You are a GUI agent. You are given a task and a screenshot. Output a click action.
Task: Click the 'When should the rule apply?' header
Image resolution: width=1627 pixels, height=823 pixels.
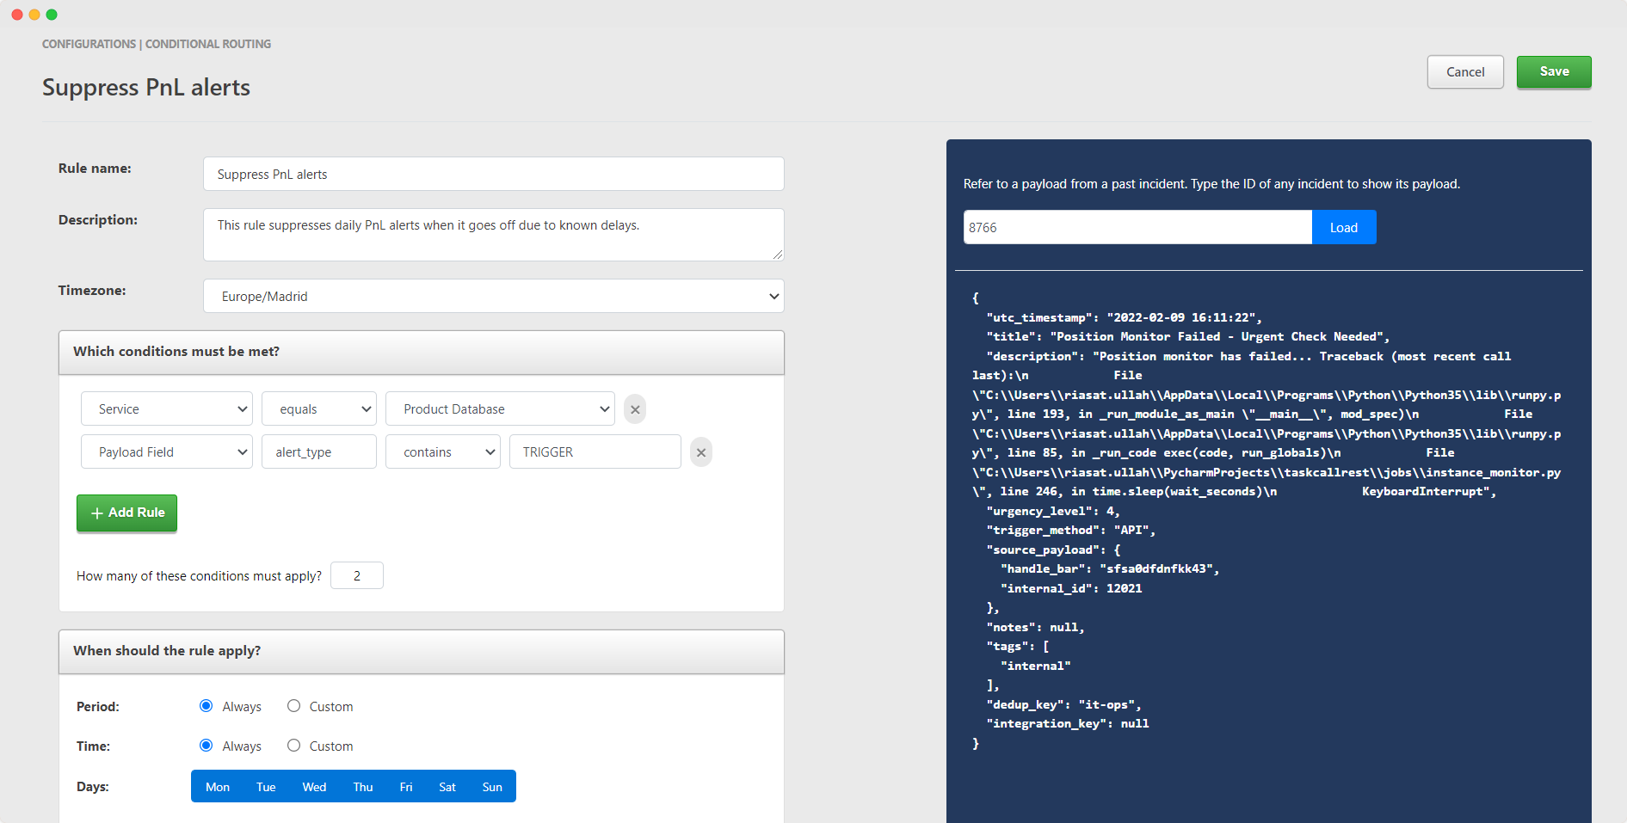422,651
